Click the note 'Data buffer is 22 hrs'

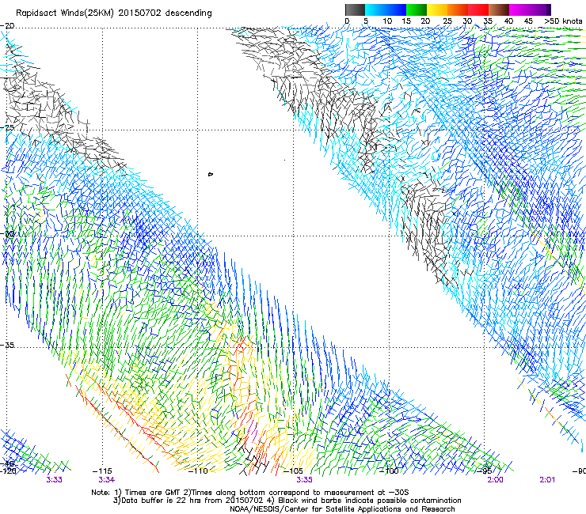[161, 501]
